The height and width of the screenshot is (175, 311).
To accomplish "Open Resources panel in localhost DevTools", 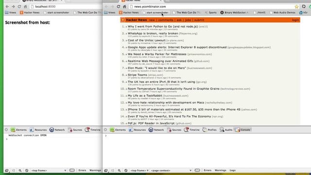I will coord(38,130).
